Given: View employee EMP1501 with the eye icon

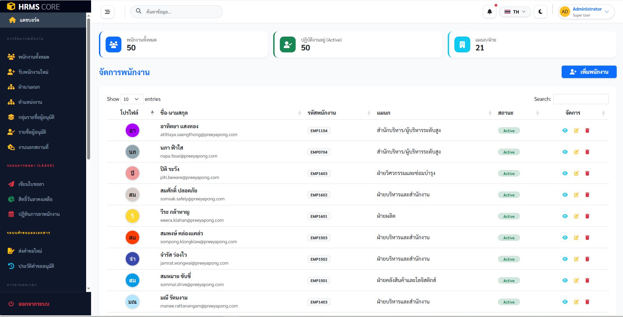Looking at the screenshot, I should pyautogui.click(x=565, y=280).
